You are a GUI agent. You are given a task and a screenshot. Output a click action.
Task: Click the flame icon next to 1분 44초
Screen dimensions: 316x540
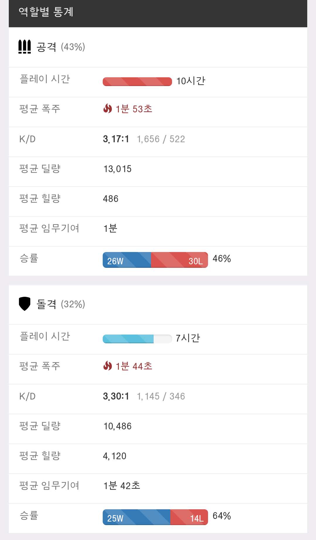[x=108, y=366]
